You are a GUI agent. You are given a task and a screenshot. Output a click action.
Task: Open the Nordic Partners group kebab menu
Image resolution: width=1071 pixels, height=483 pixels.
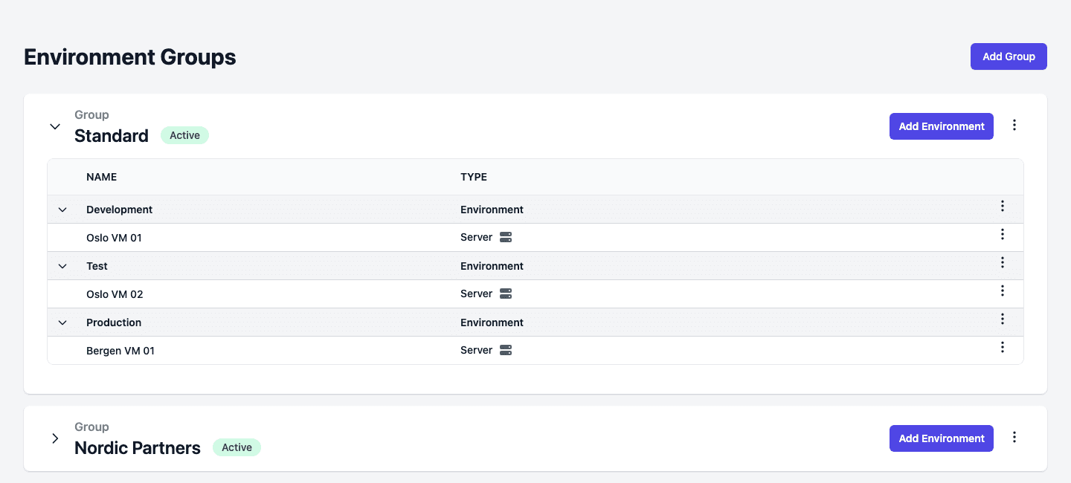(1014, 438)
